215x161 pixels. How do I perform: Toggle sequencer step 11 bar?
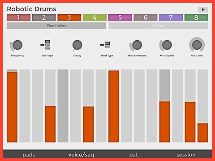point(139,106)
